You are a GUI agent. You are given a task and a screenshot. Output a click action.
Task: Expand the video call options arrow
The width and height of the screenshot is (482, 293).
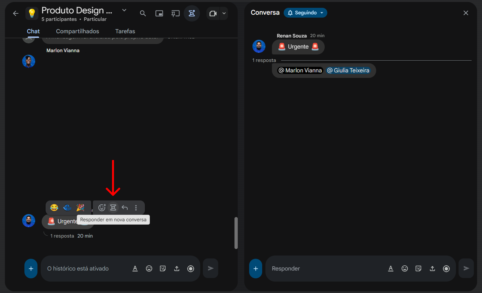tap(224, 13)
